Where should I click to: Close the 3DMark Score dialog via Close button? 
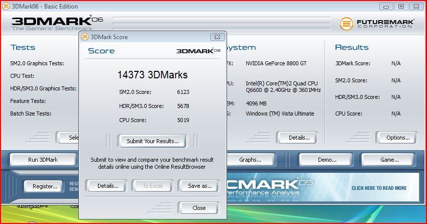[x=198, y=208]
